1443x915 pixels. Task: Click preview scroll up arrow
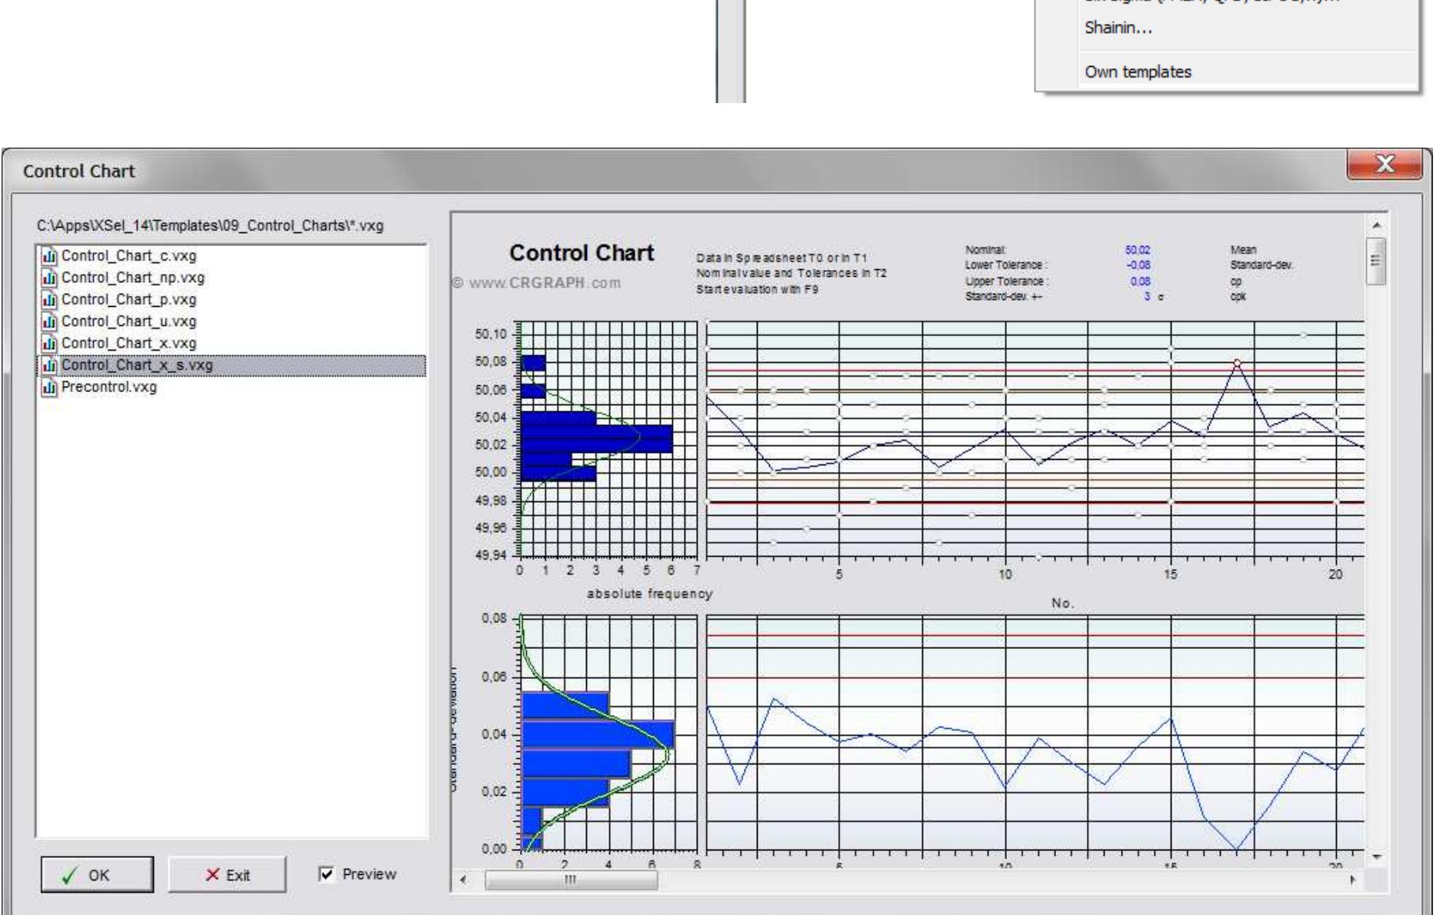point(1377,225)
